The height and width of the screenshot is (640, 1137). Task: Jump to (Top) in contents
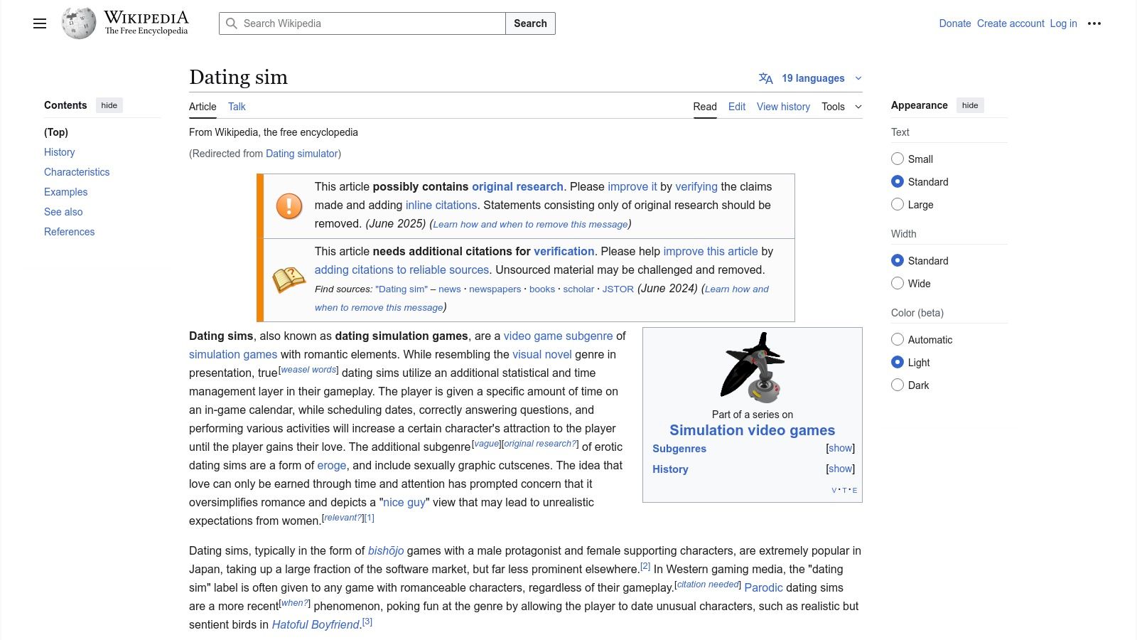[x=56, y=132]
